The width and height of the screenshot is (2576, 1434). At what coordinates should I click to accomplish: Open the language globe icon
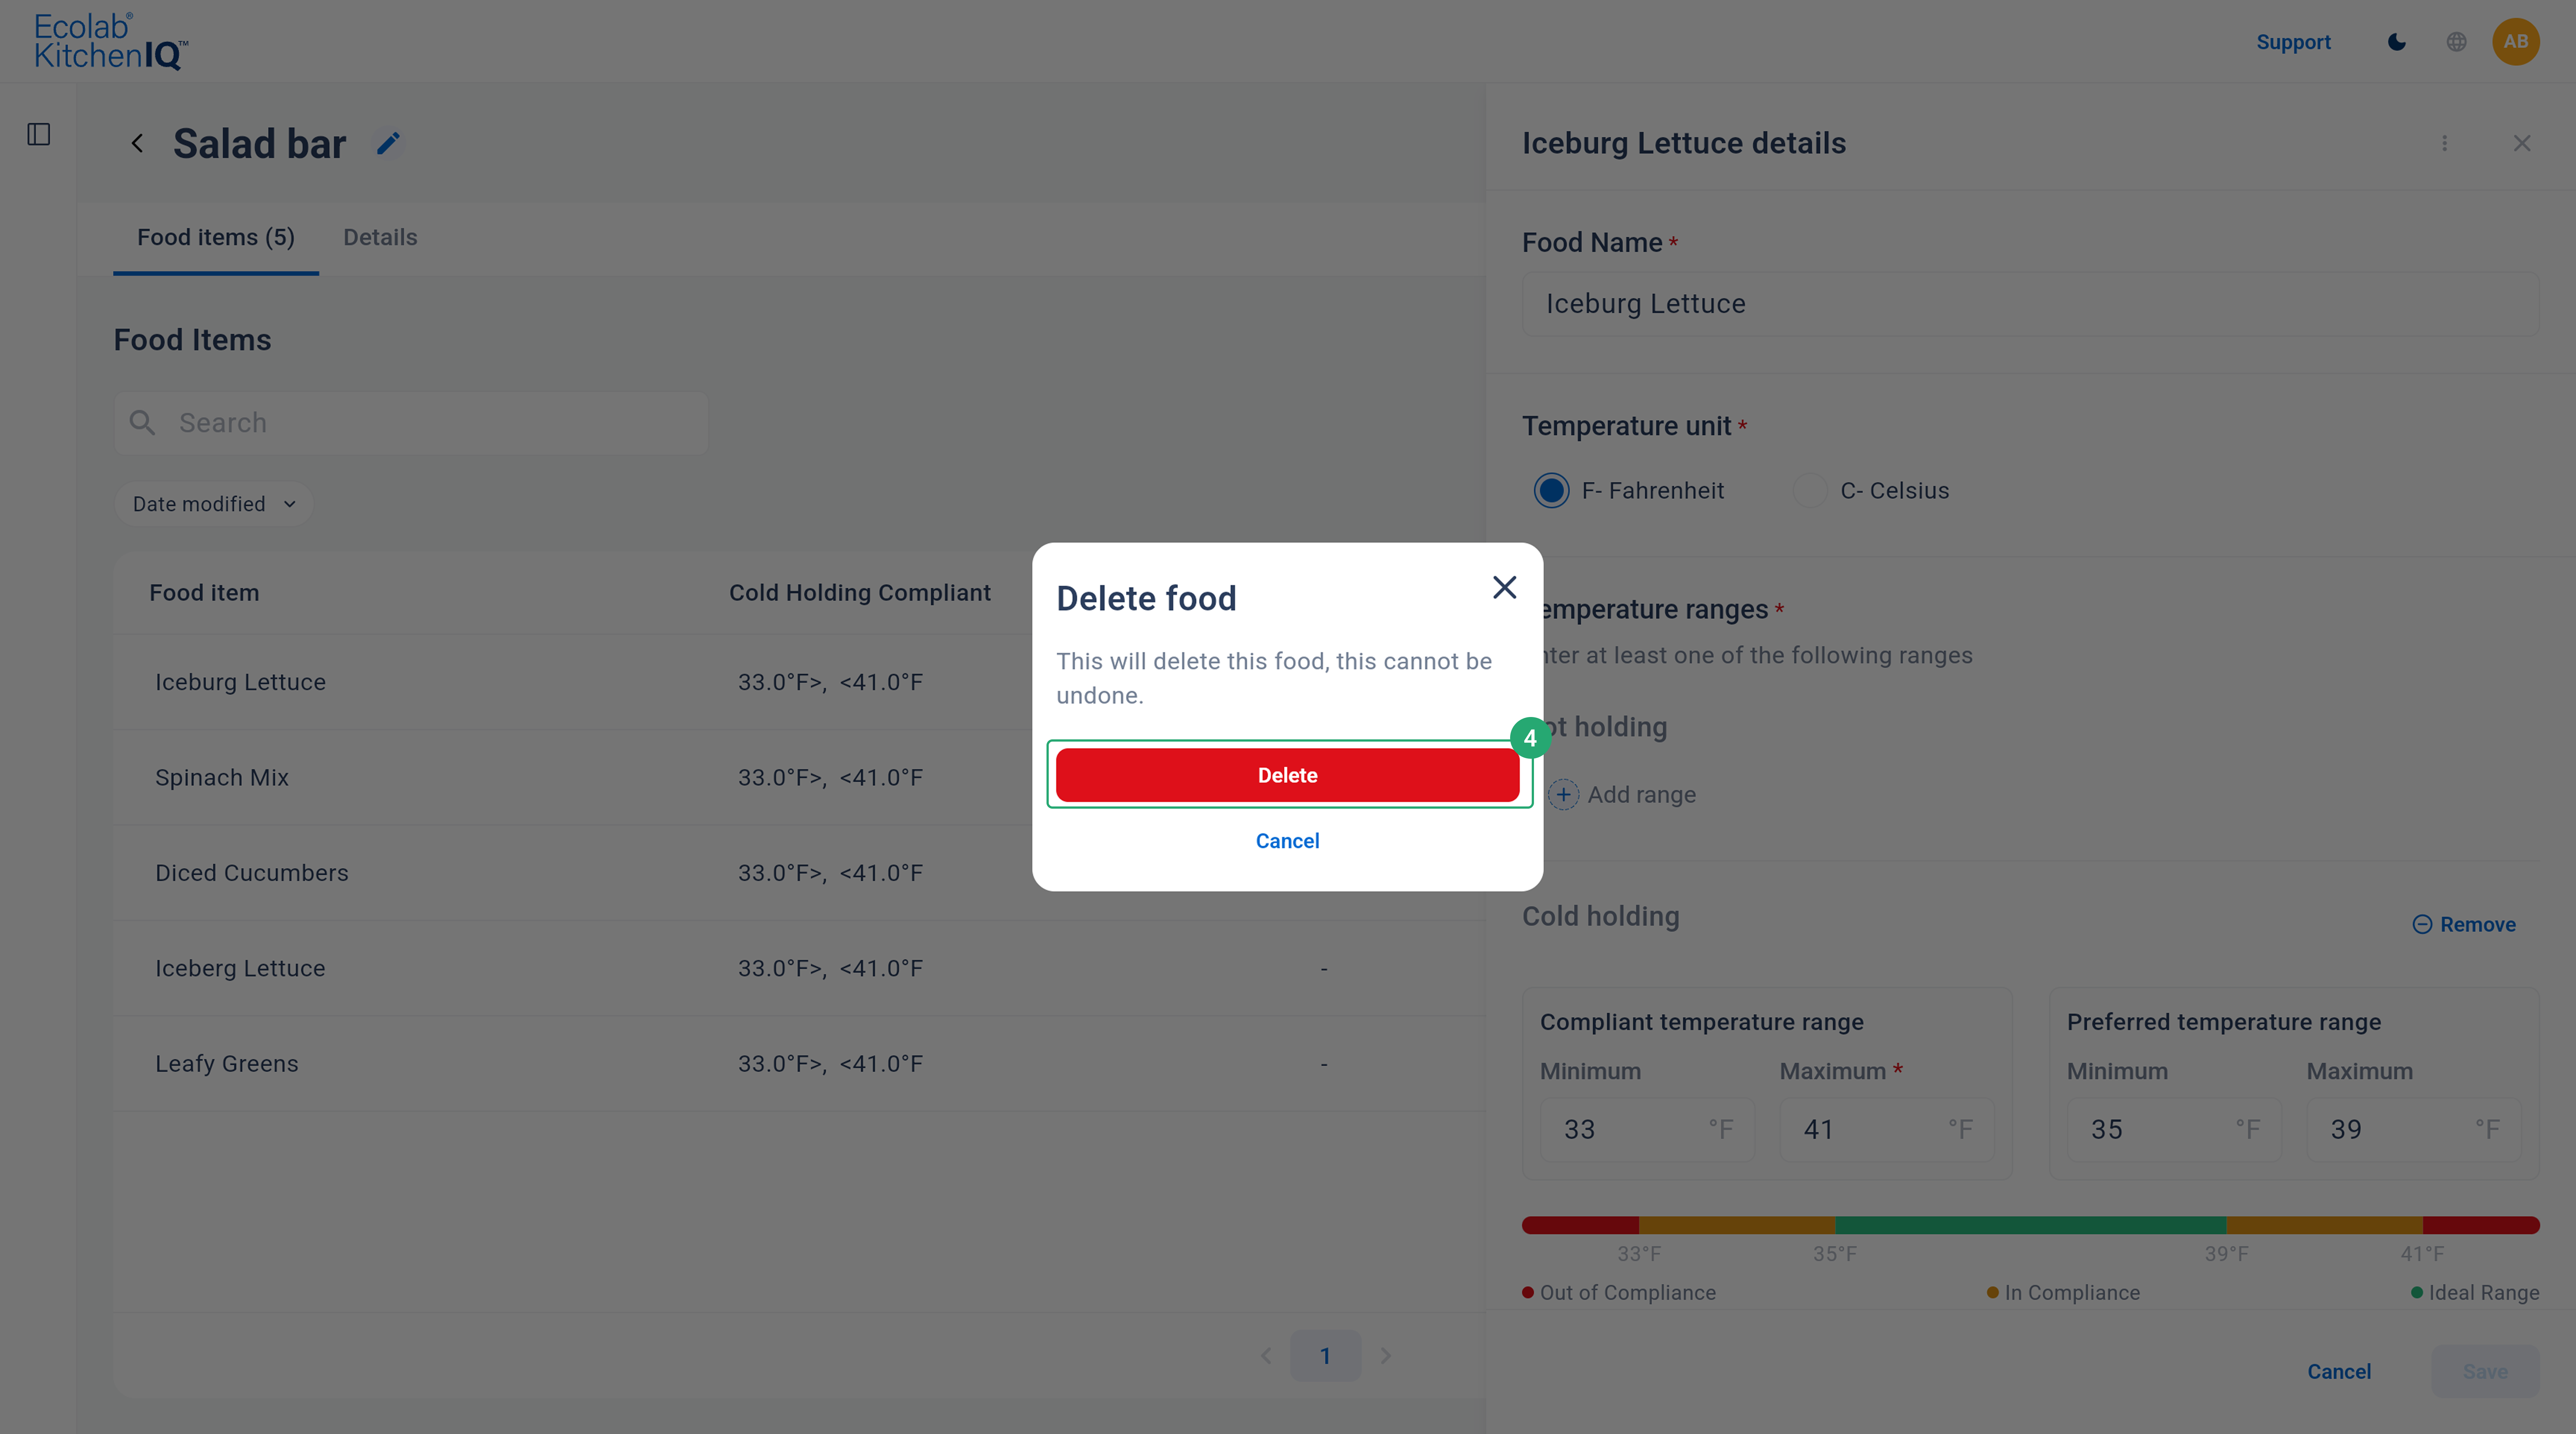click(x=2456, y=42)
